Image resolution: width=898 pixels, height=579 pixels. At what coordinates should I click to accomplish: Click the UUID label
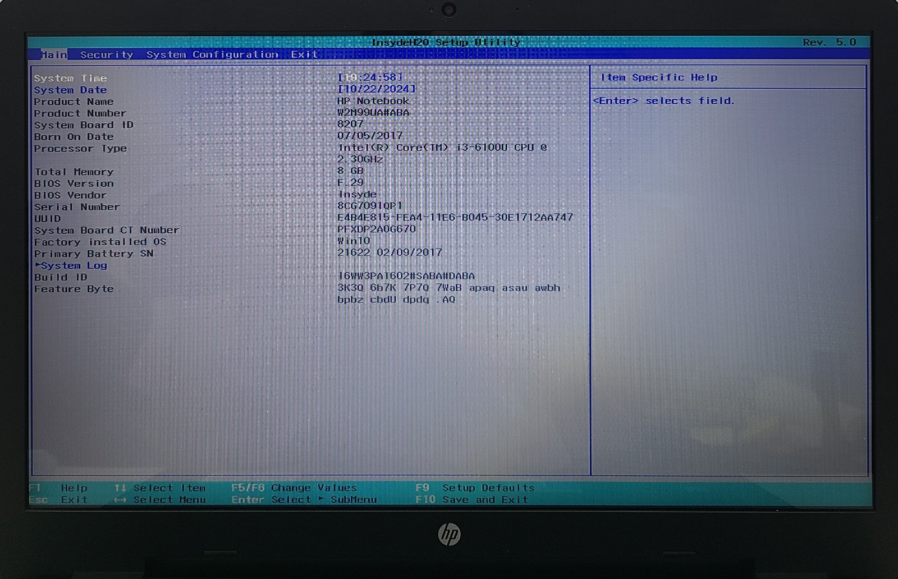tap(47, 219)
